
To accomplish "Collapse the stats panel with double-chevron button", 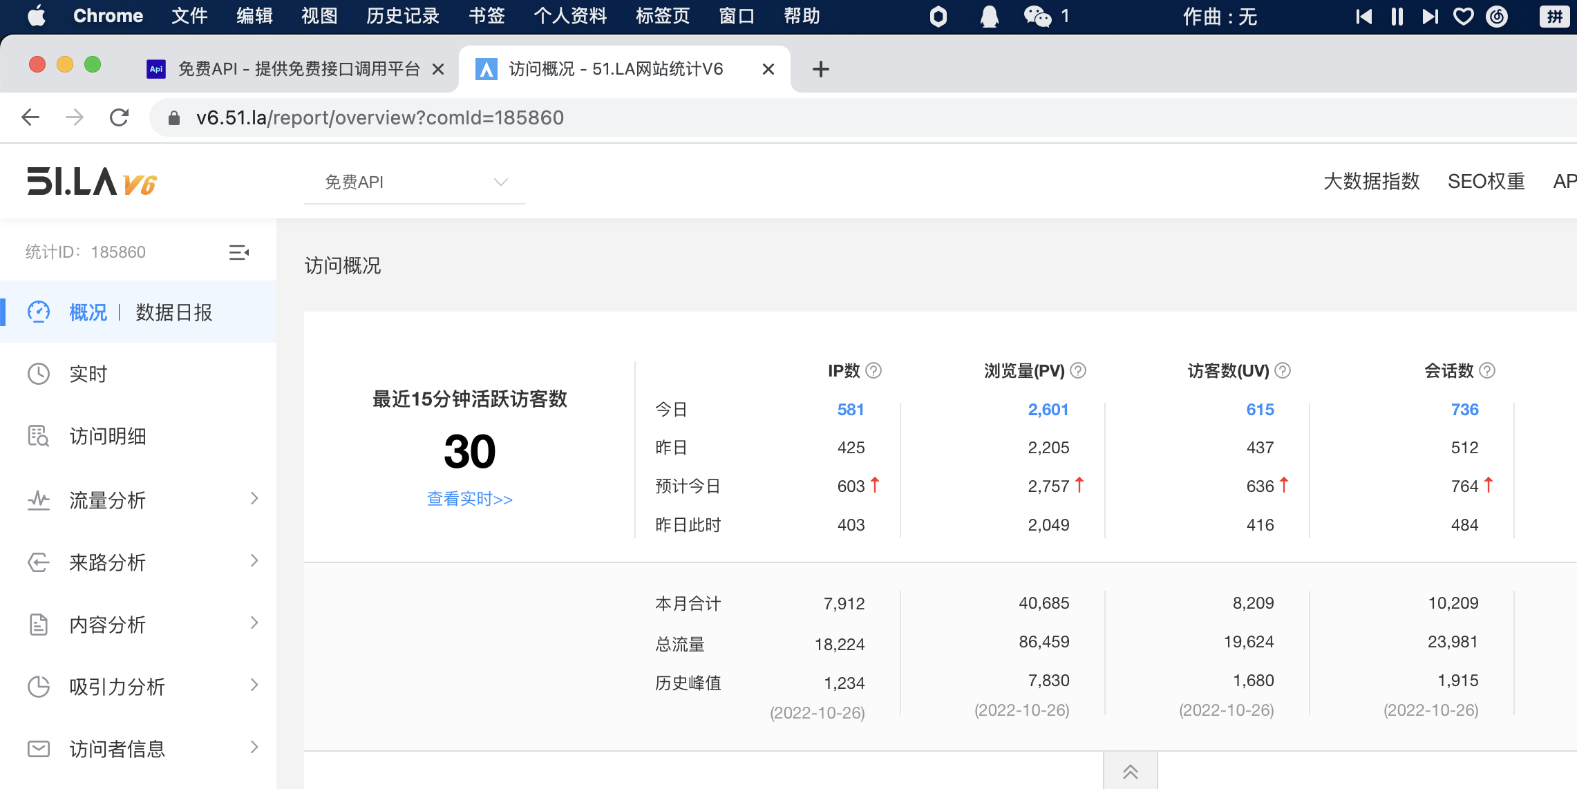I will point(1130,772).
